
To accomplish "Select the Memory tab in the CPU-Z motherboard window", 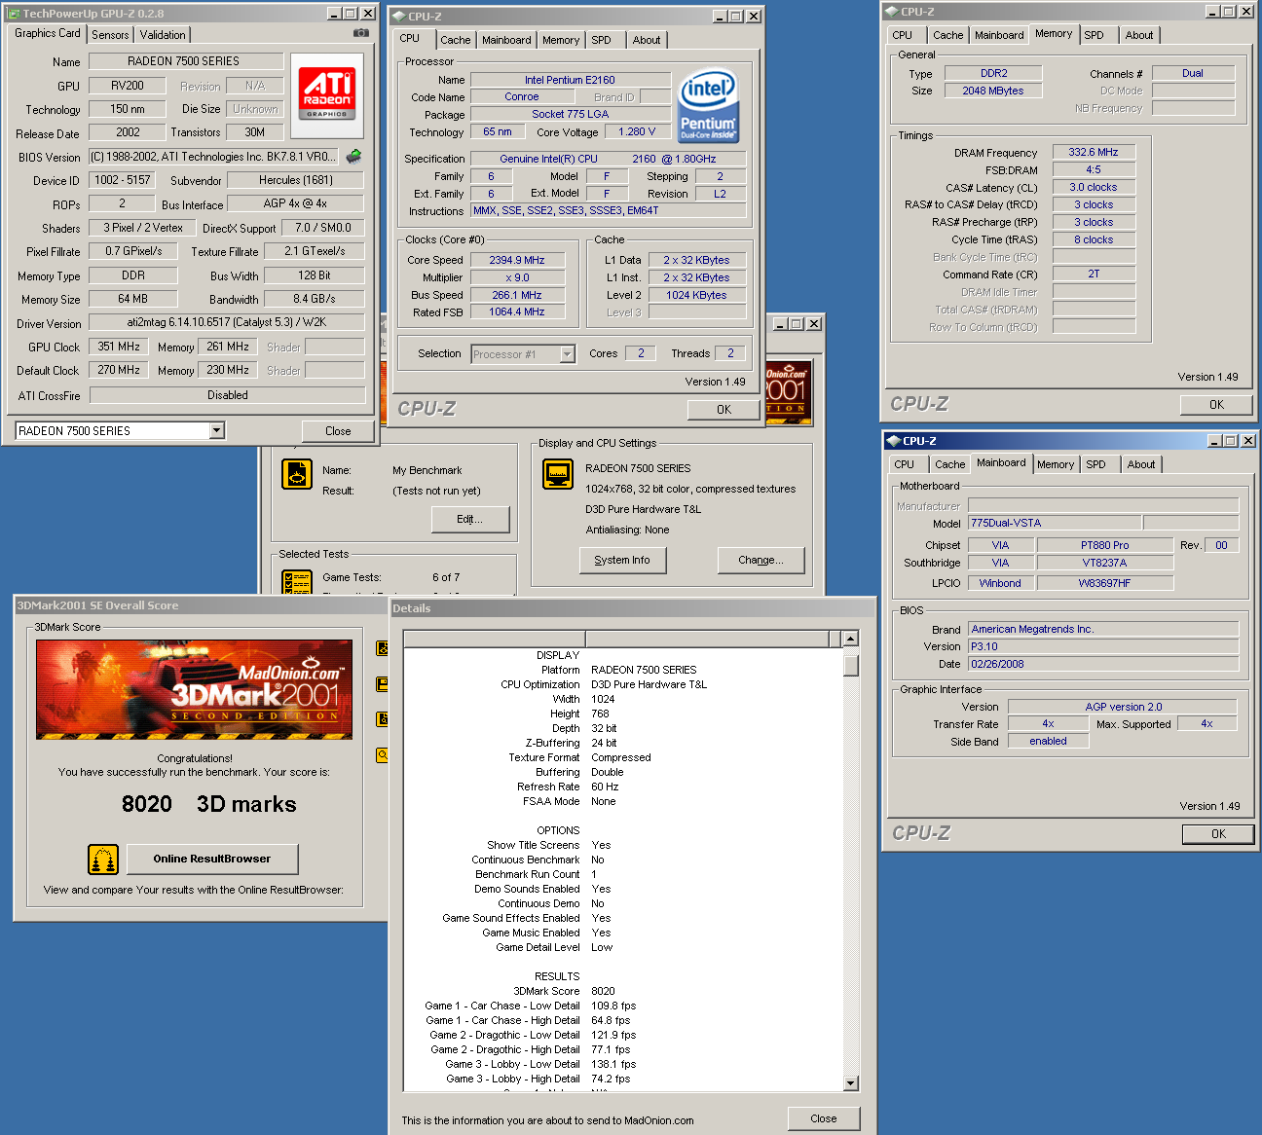I will 1056,464.
